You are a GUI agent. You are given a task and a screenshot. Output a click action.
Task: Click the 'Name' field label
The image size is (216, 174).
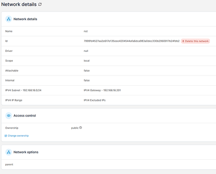(9, 31)
